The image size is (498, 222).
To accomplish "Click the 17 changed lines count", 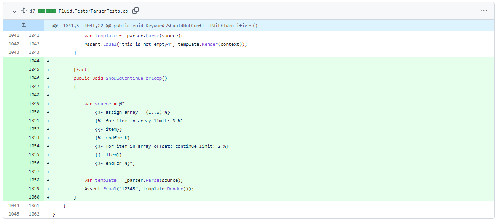I will (x=33, y=11).
